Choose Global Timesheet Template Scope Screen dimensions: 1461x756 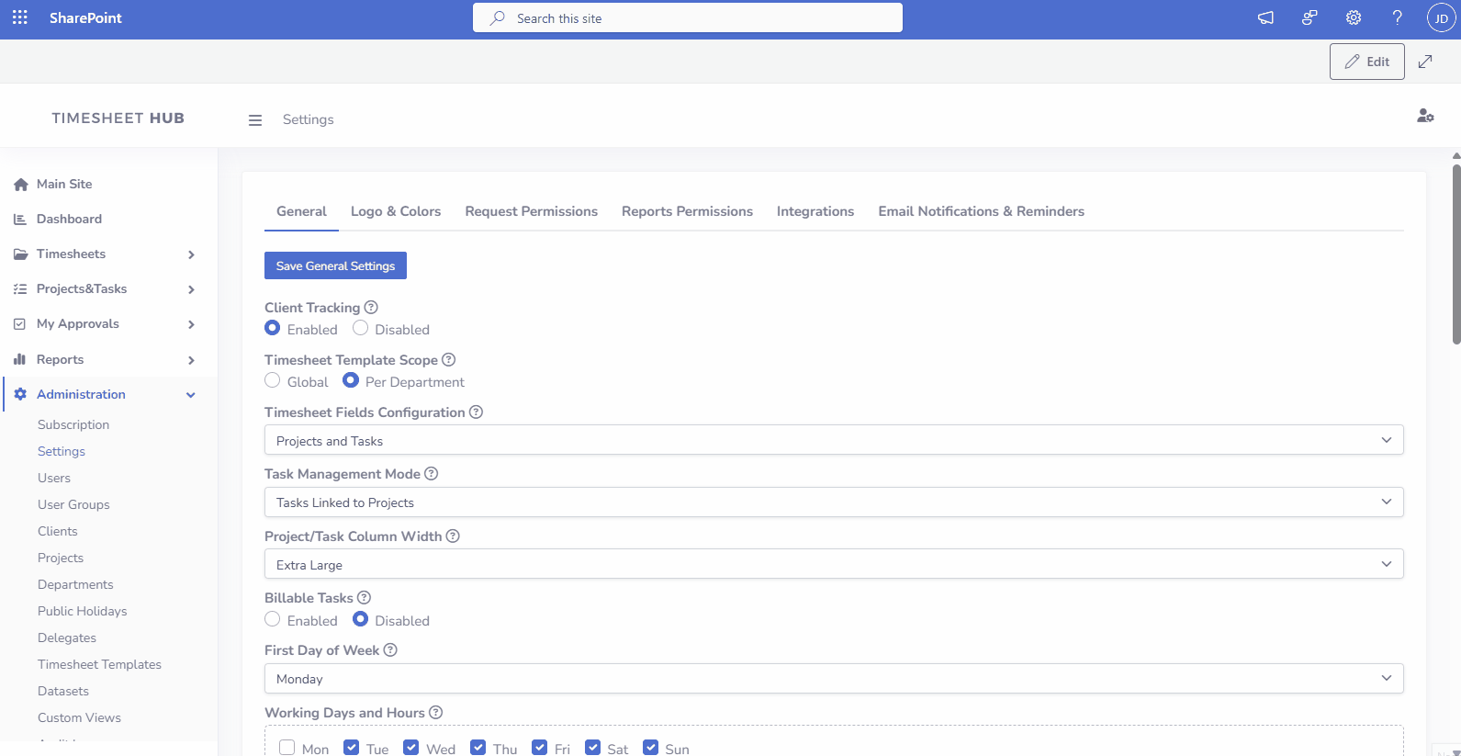click(273, 380)
